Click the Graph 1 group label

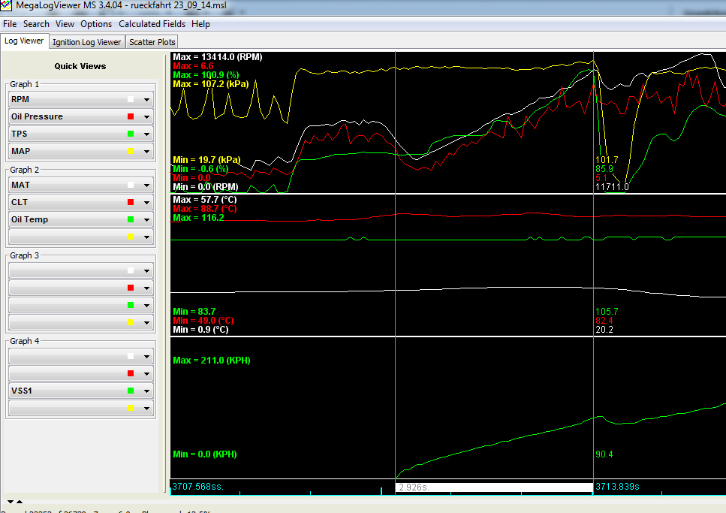pos(25,84)
